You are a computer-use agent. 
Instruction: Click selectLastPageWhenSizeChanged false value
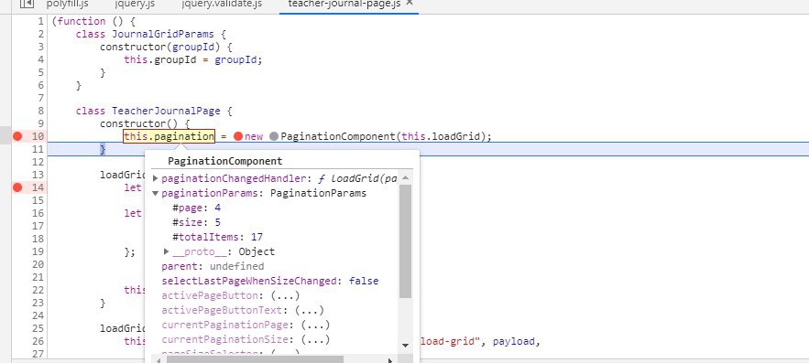point(364,281)
